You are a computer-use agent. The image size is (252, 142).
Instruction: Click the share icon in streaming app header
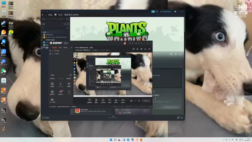pos(149,49)
